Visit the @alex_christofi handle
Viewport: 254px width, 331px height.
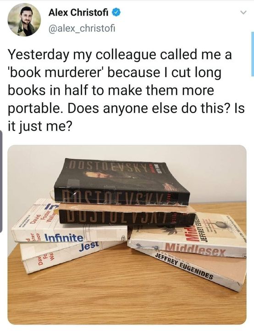point(82,29)
